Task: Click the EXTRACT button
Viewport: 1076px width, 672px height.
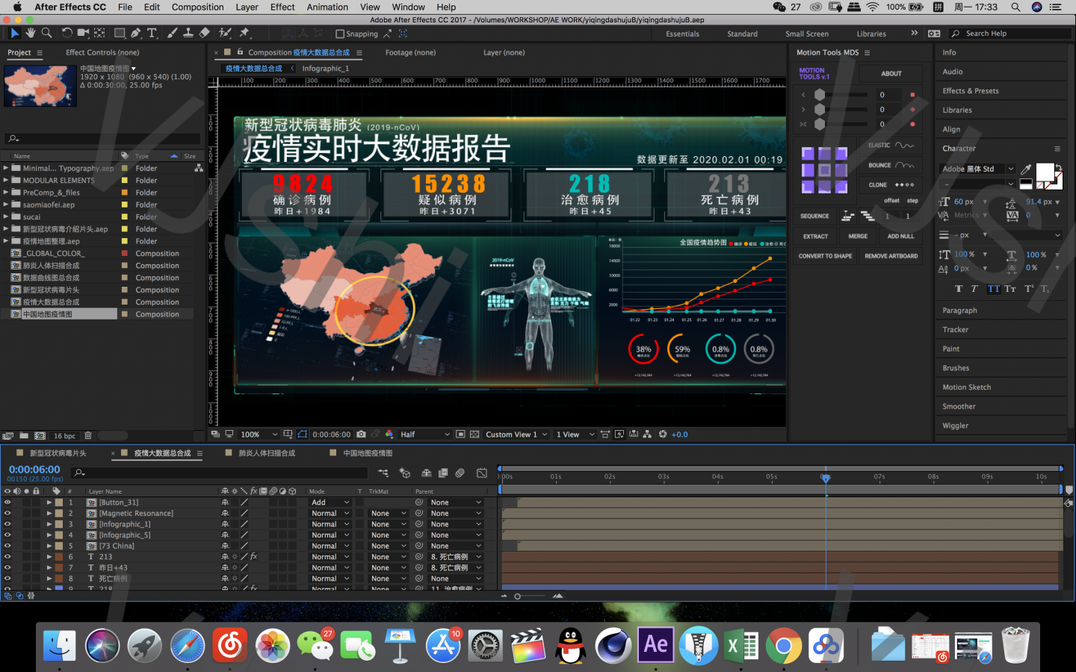Action: pos(815,236)
